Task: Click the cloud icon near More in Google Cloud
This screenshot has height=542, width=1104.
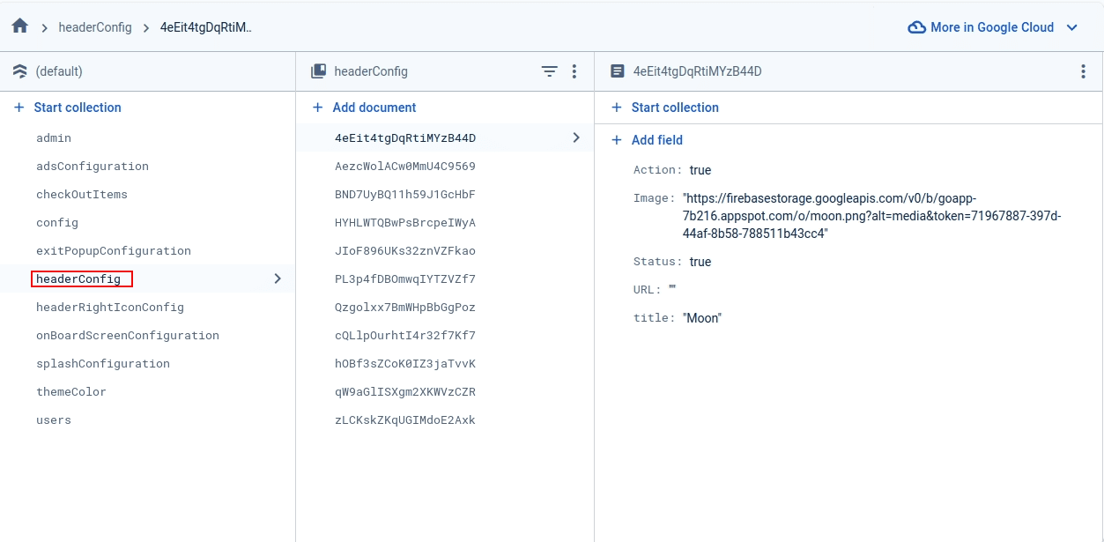Action: (x=916, y=27)
